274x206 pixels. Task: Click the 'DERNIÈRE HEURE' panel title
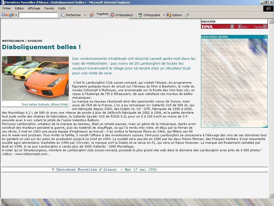click(x=215, y=37)
